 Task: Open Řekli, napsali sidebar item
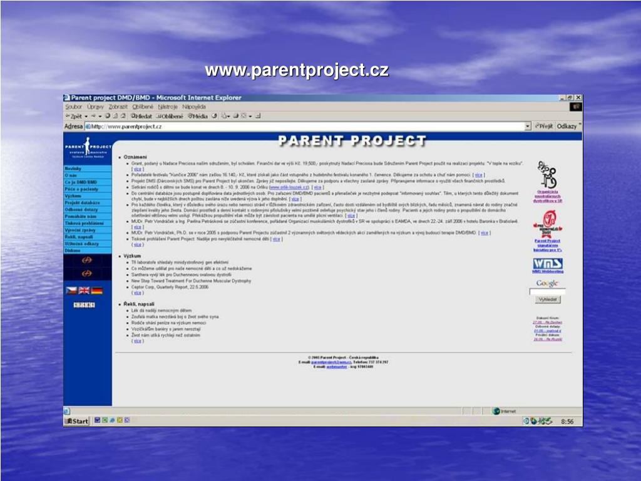tap(88, 237)
